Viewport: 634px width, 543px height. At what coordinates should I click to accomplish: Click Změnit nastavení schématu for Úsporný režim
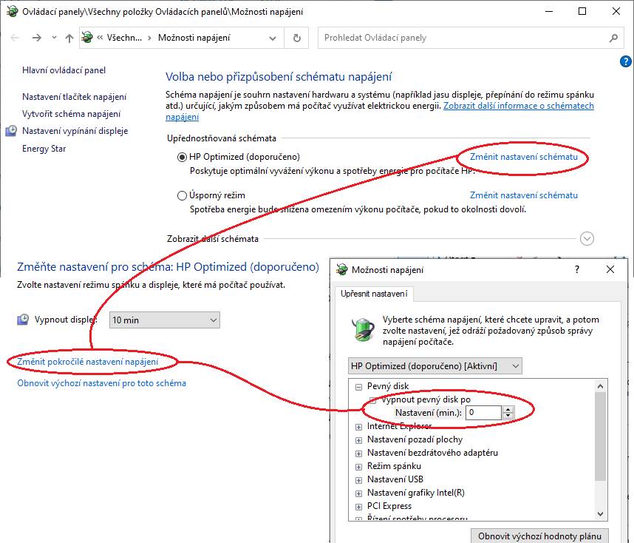524,195
